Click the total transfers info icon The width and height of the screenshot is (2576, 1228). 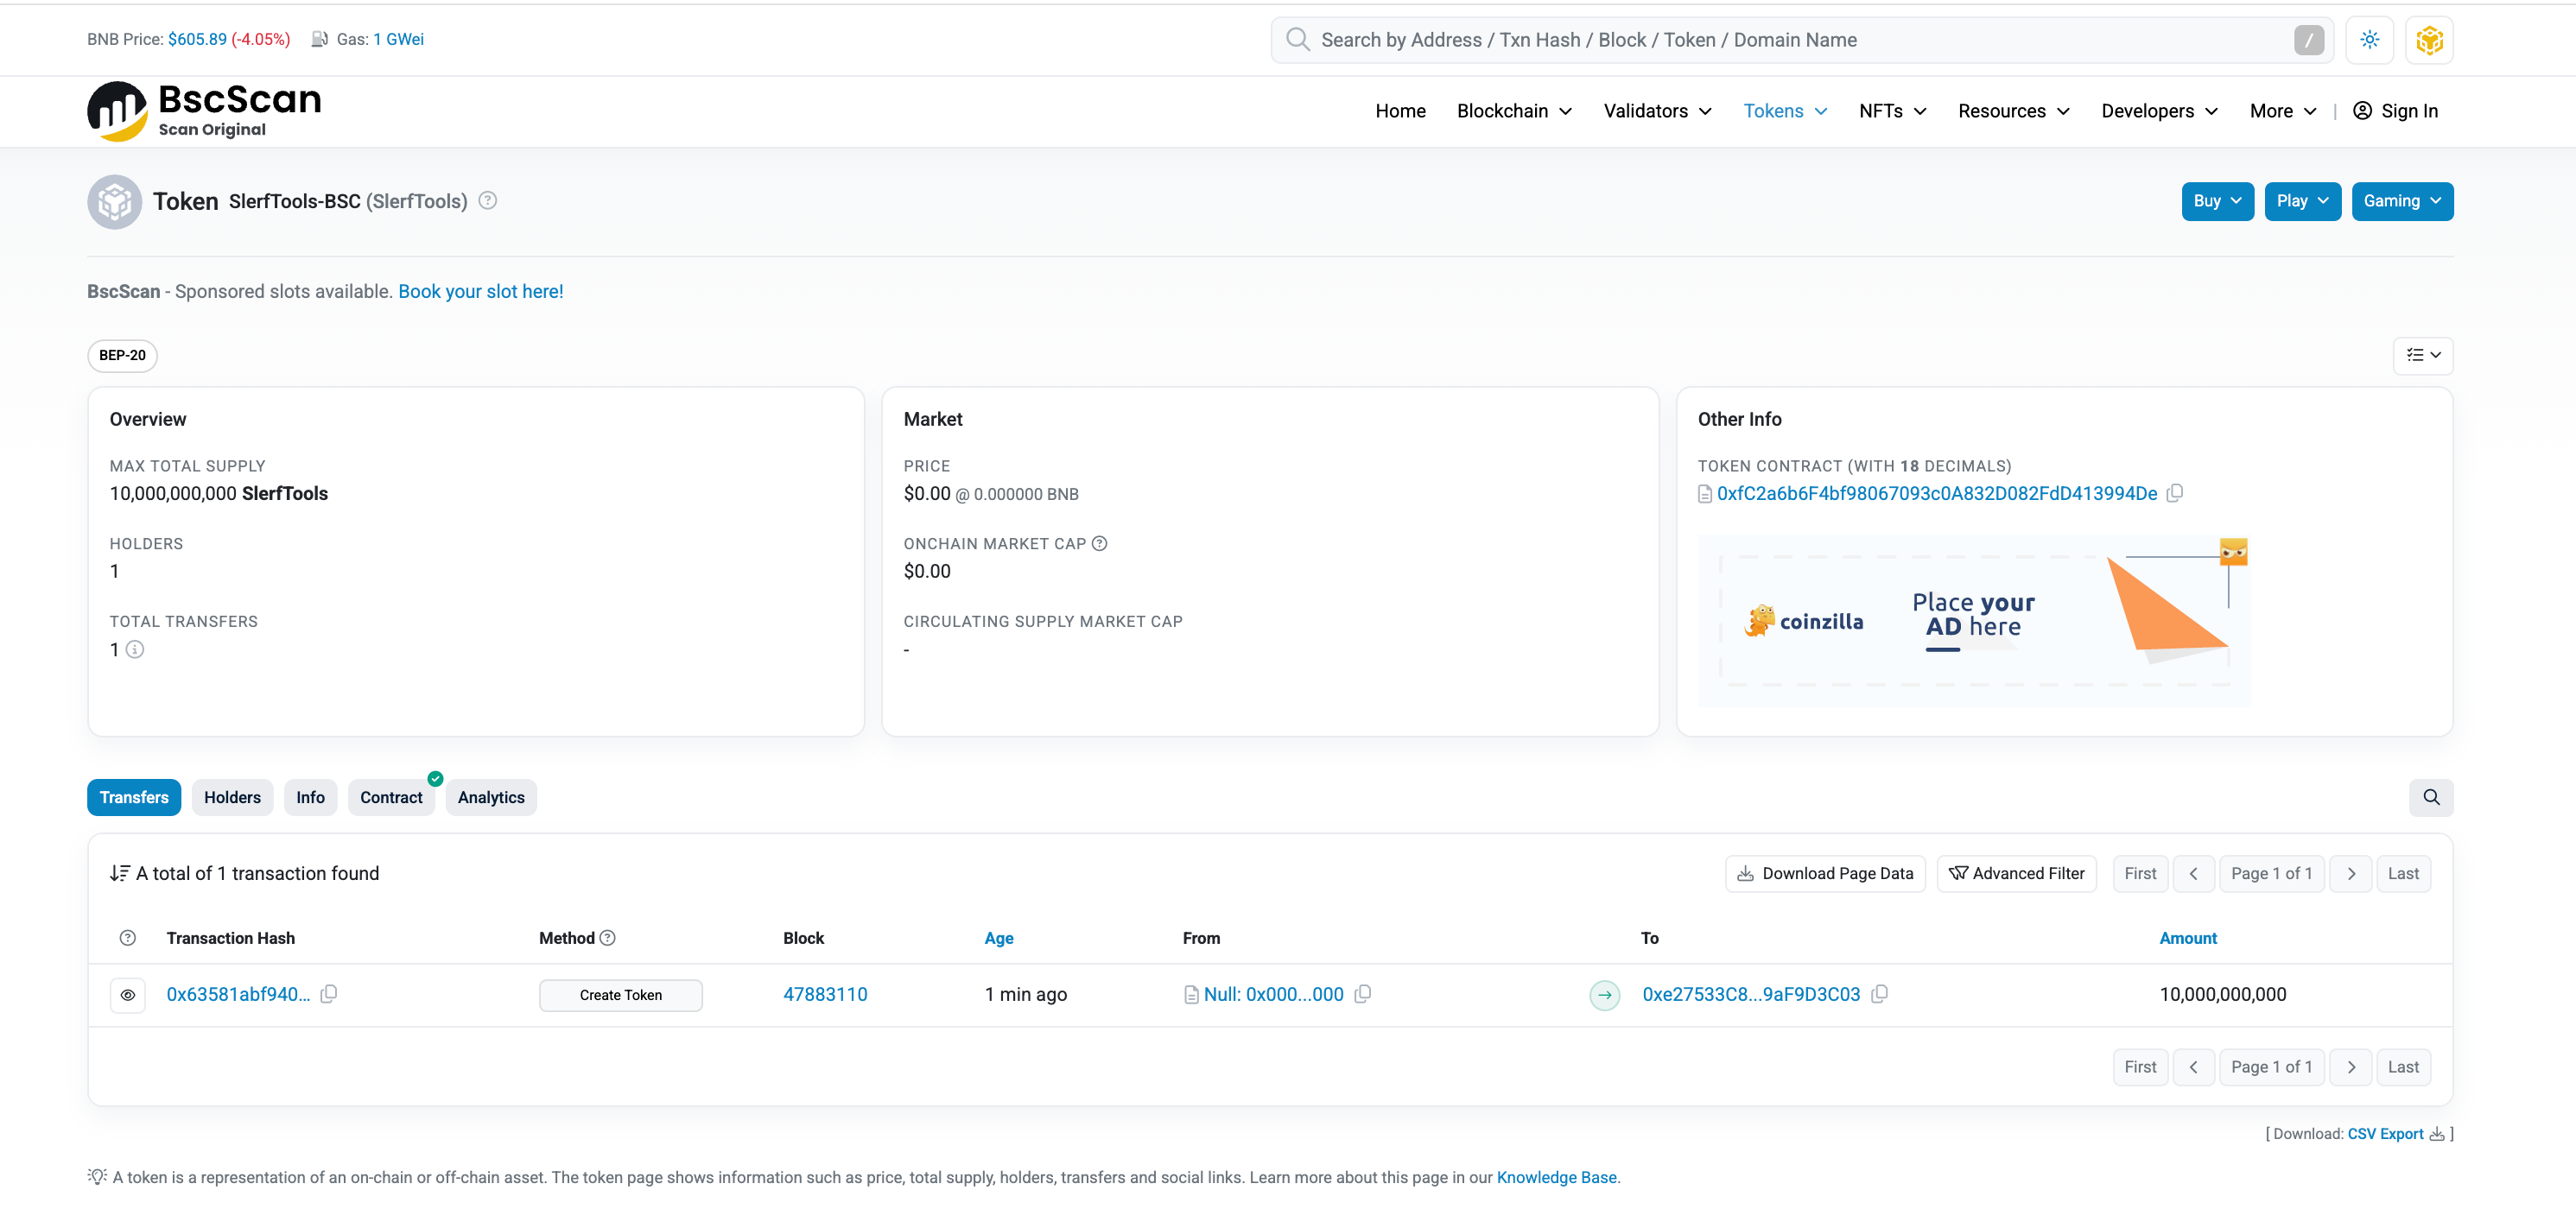tap(135, 650)
